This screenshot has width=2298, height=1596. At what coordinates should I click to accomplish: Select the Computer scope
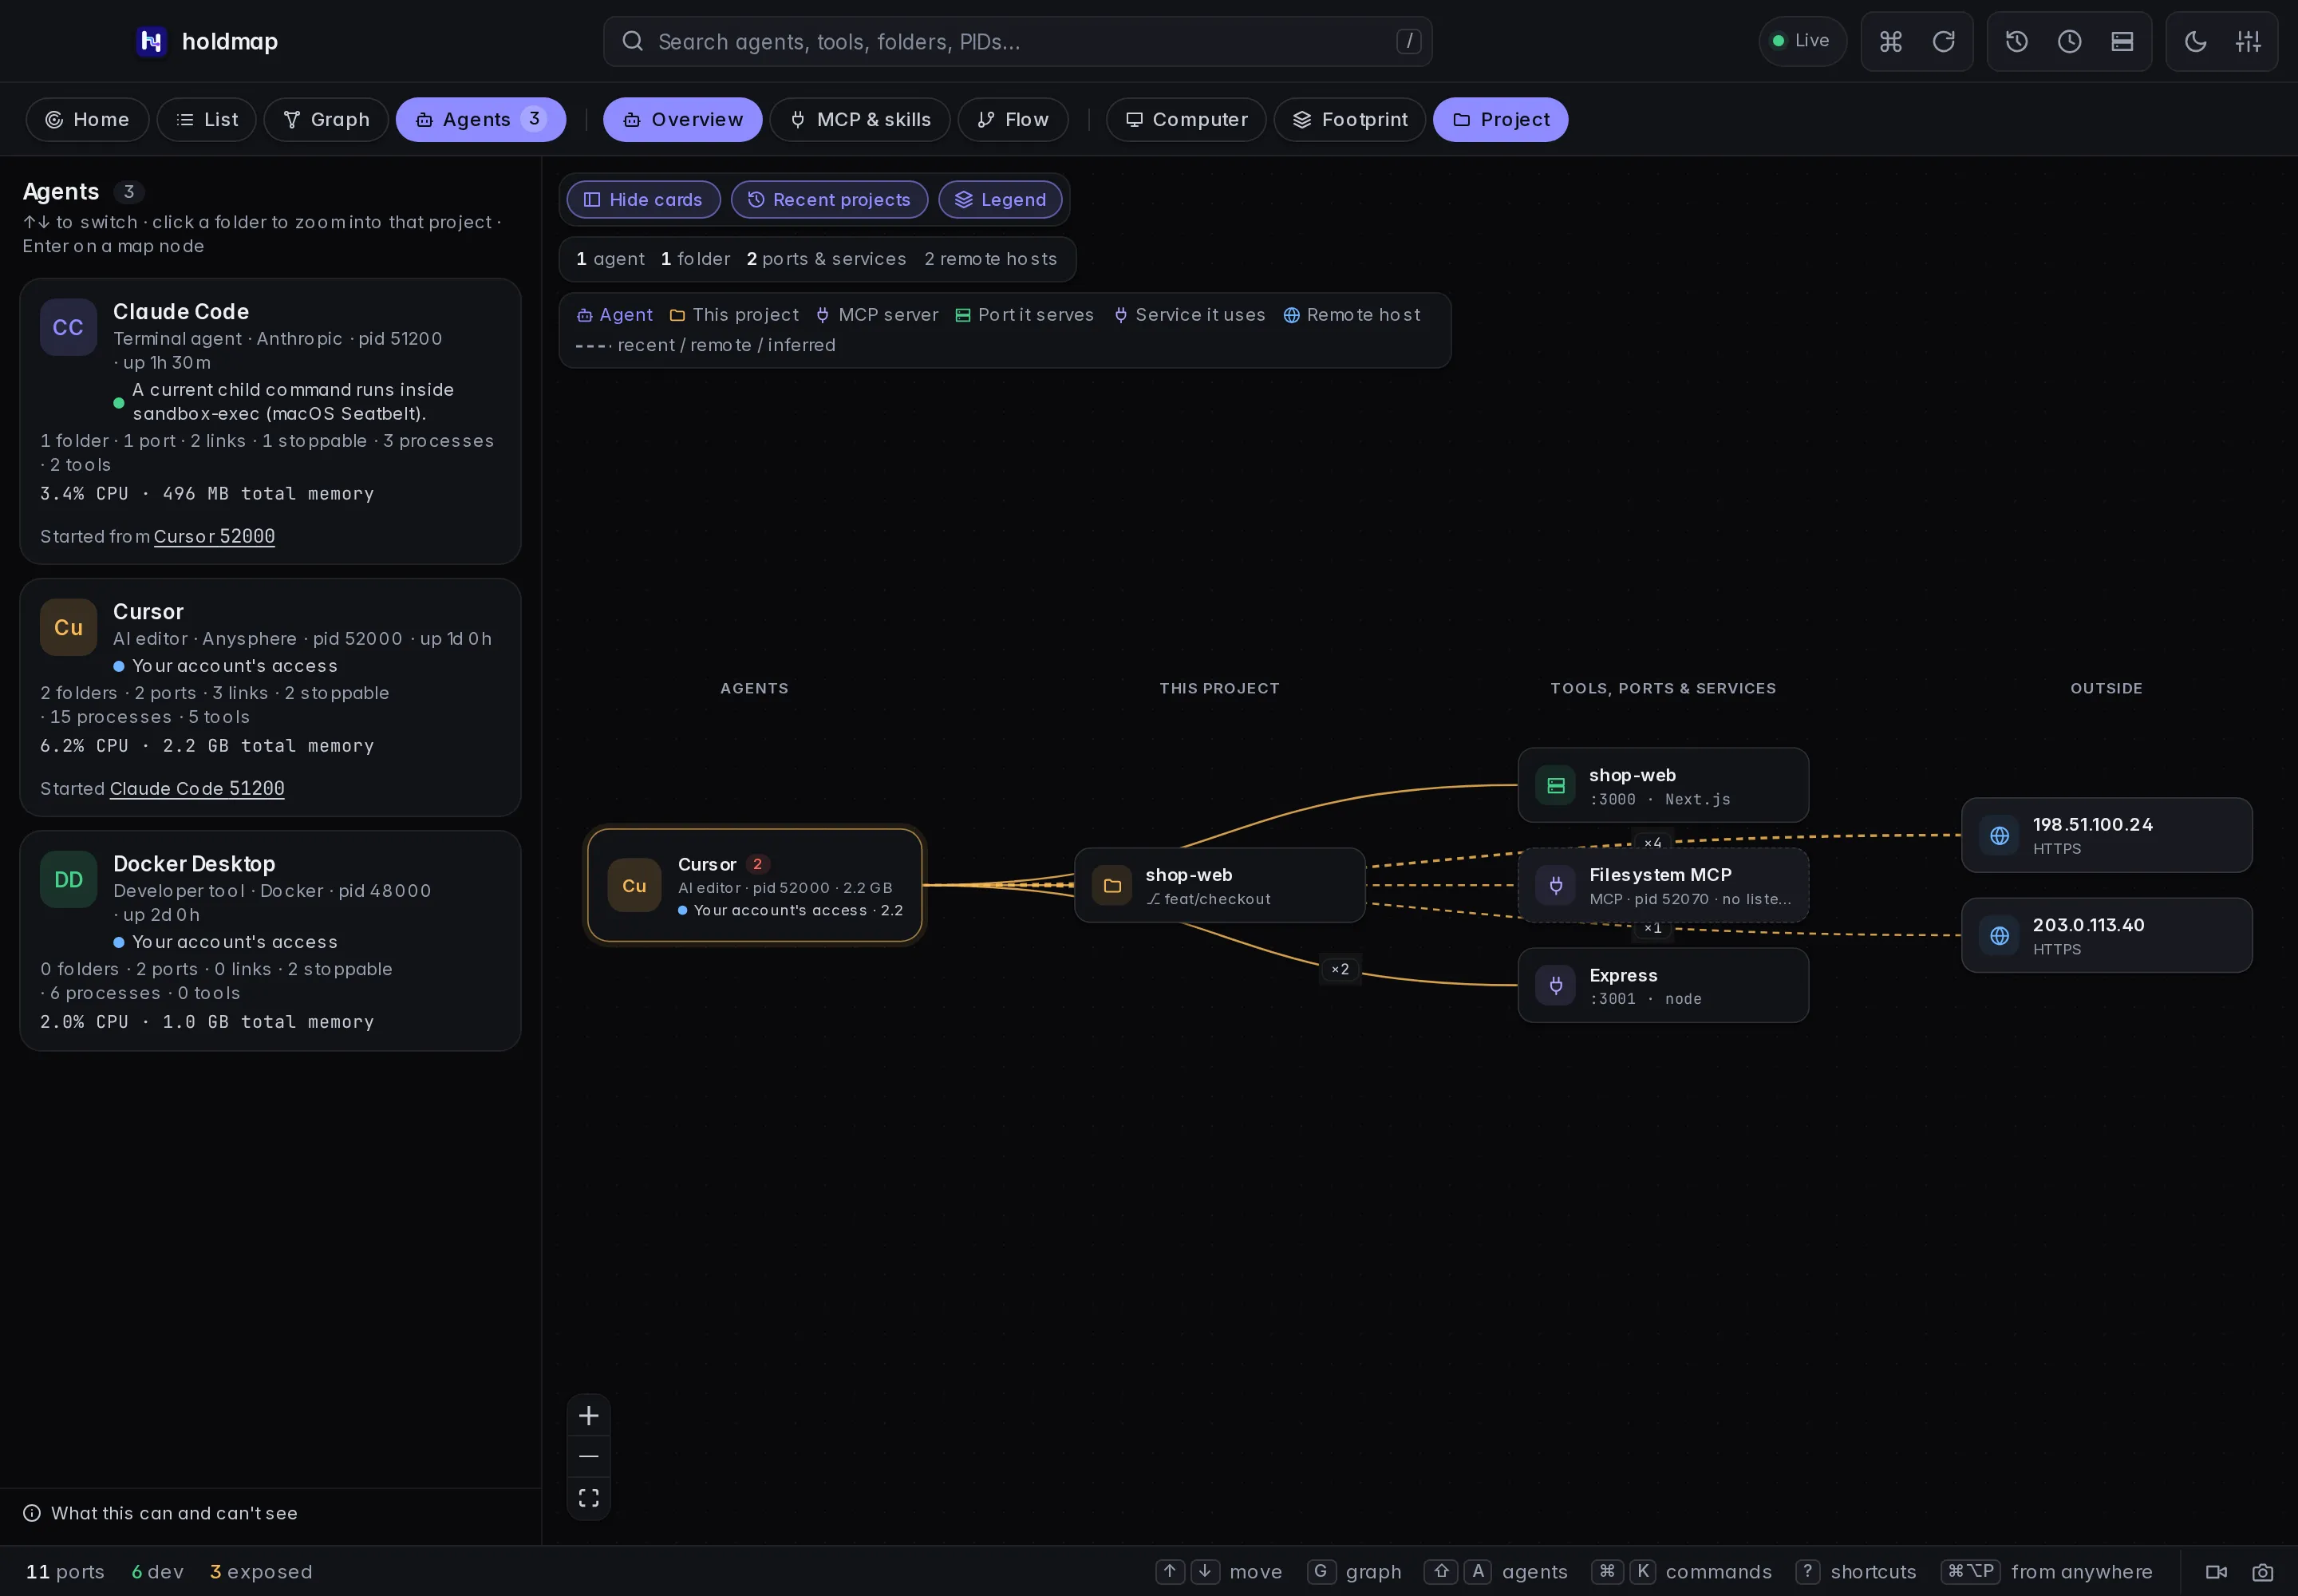[1185, 119]
